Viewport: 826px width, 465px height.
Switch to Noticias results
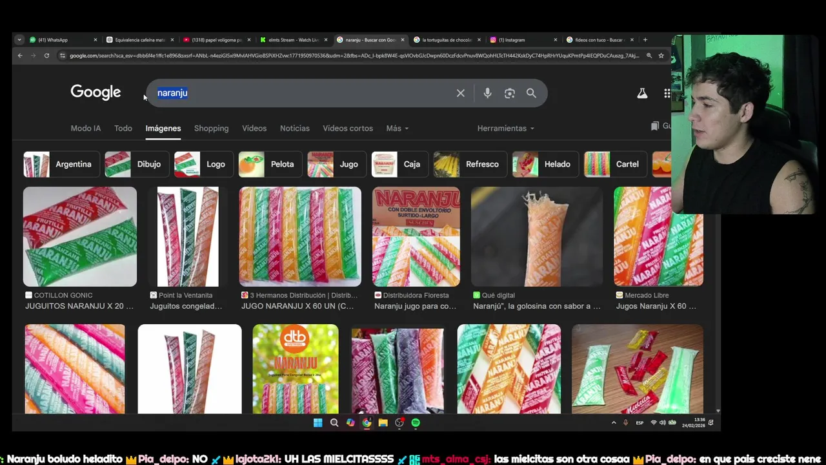[x=295, y=128]
